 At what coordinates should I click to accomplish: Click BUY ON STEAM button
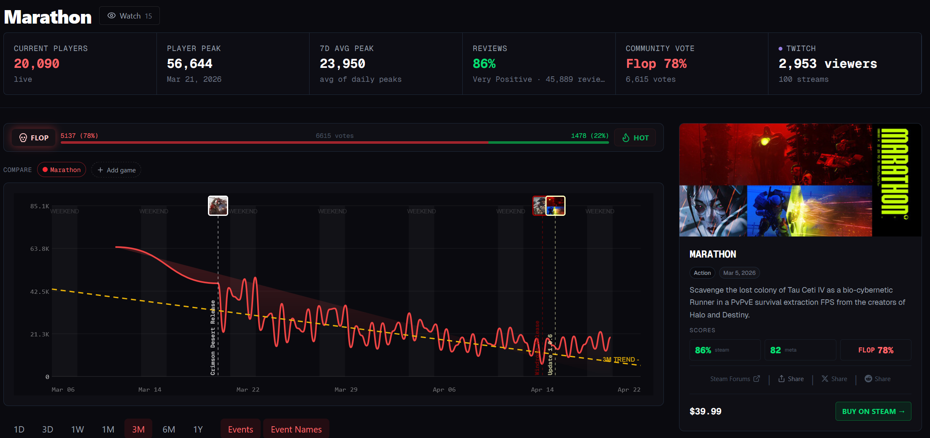(x=873, y=411)
